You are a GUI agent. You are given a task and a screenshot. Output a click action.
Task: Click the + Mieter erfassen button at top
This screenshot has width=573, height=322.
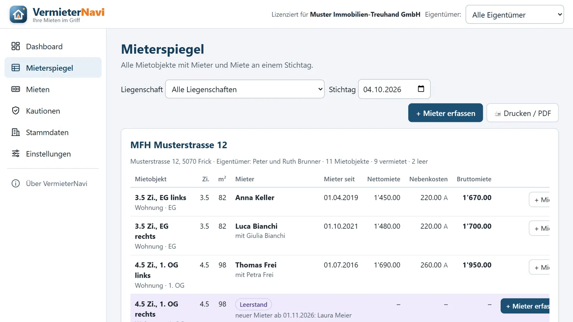click(446, 113)
